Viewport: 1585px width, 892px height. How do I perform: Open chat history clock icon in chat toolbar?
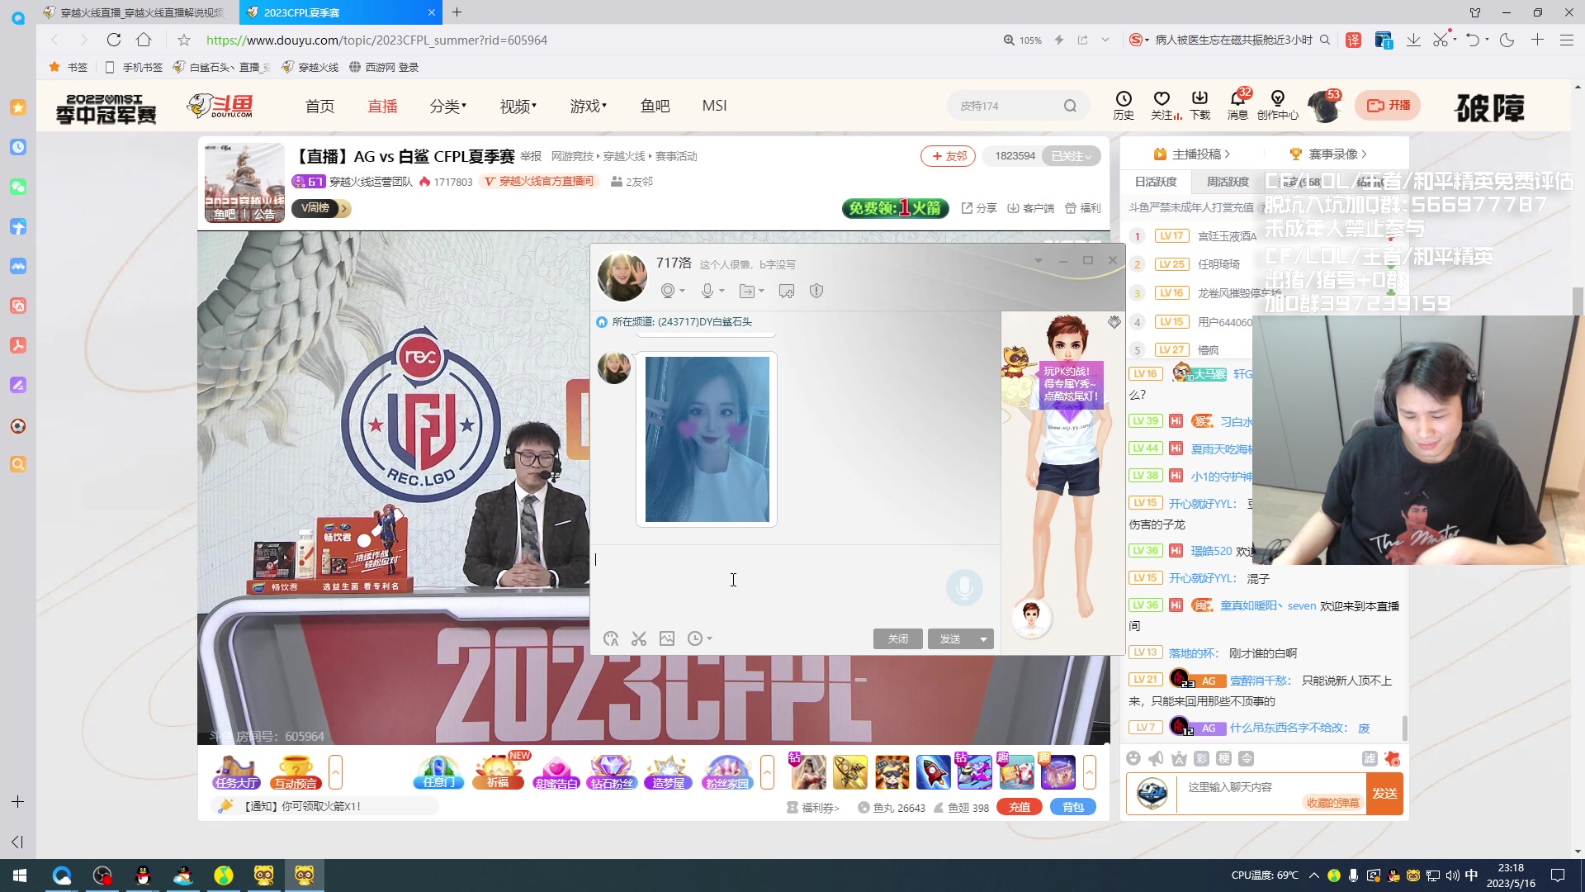695,638
